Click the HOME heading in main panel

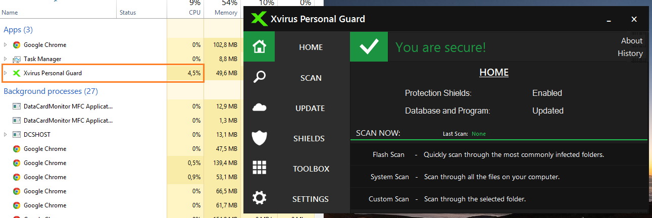[494, 73]
